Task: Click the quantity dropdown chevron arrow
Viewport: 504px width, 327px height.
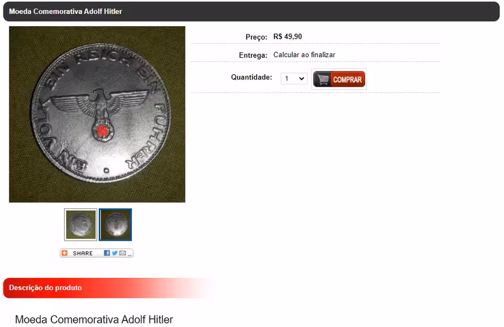Action: 302,78
